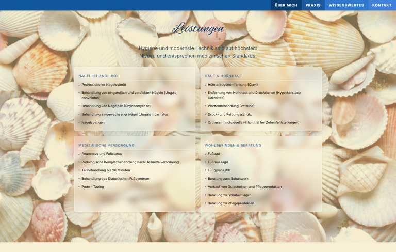Open the Wissenswertes navigation item

[346, 5]
